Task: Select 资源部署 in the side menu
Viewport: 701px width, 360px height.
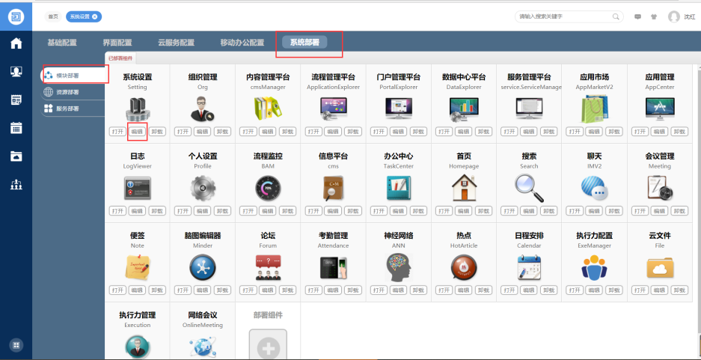Action: tap(67, 92)
